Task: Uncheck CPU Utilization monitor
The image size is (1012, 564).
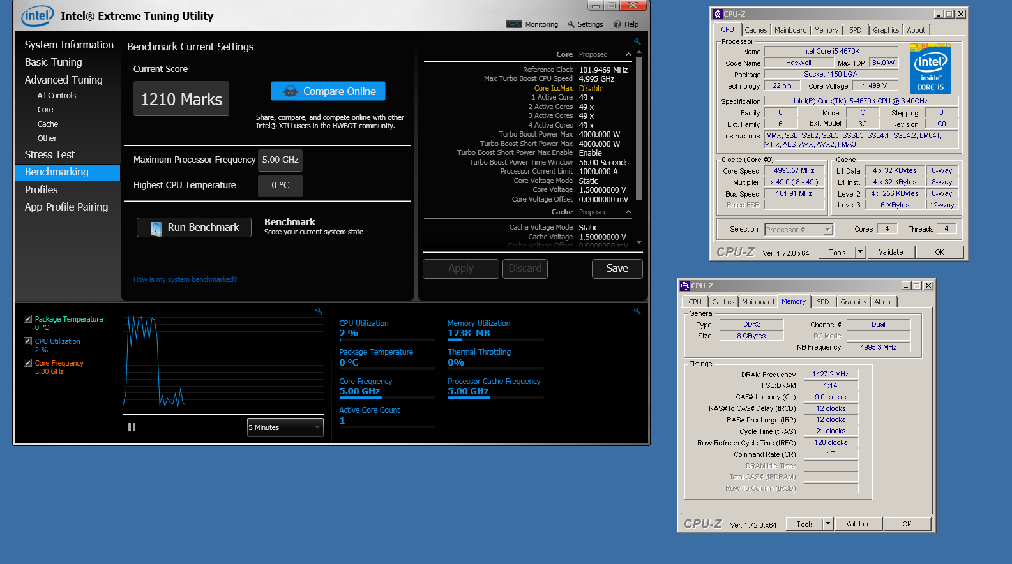Action: [27, 341]
